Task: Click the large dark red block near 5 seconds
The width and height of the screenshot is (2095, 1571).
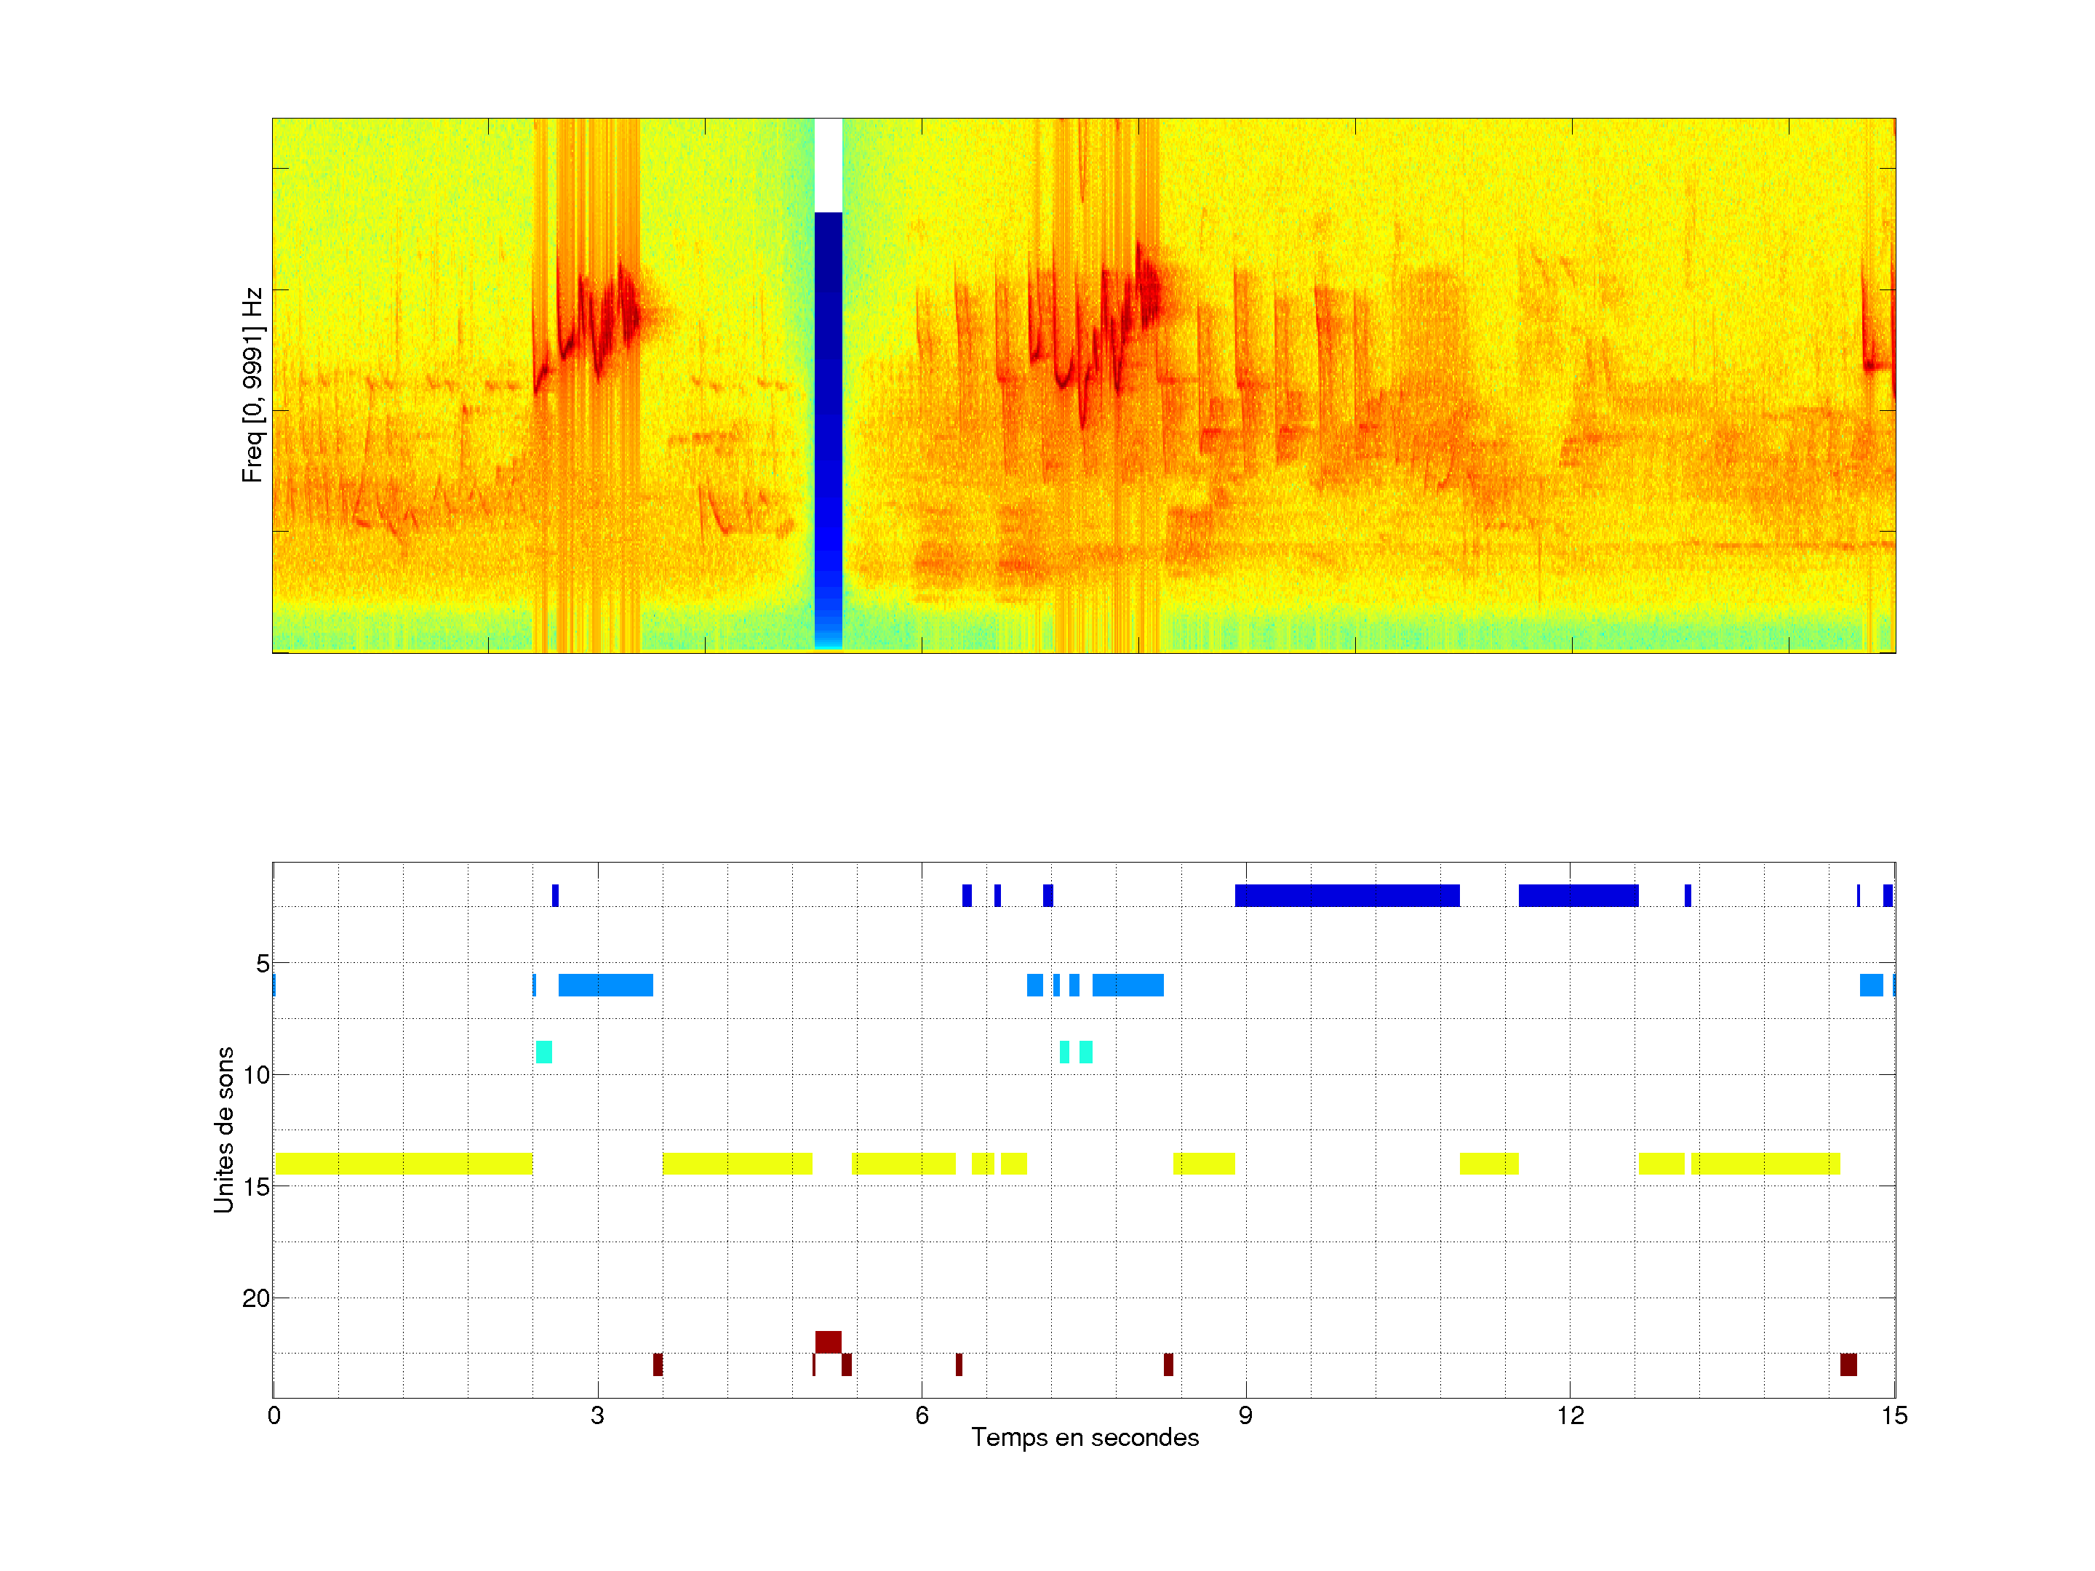Action: [828, 1342]
